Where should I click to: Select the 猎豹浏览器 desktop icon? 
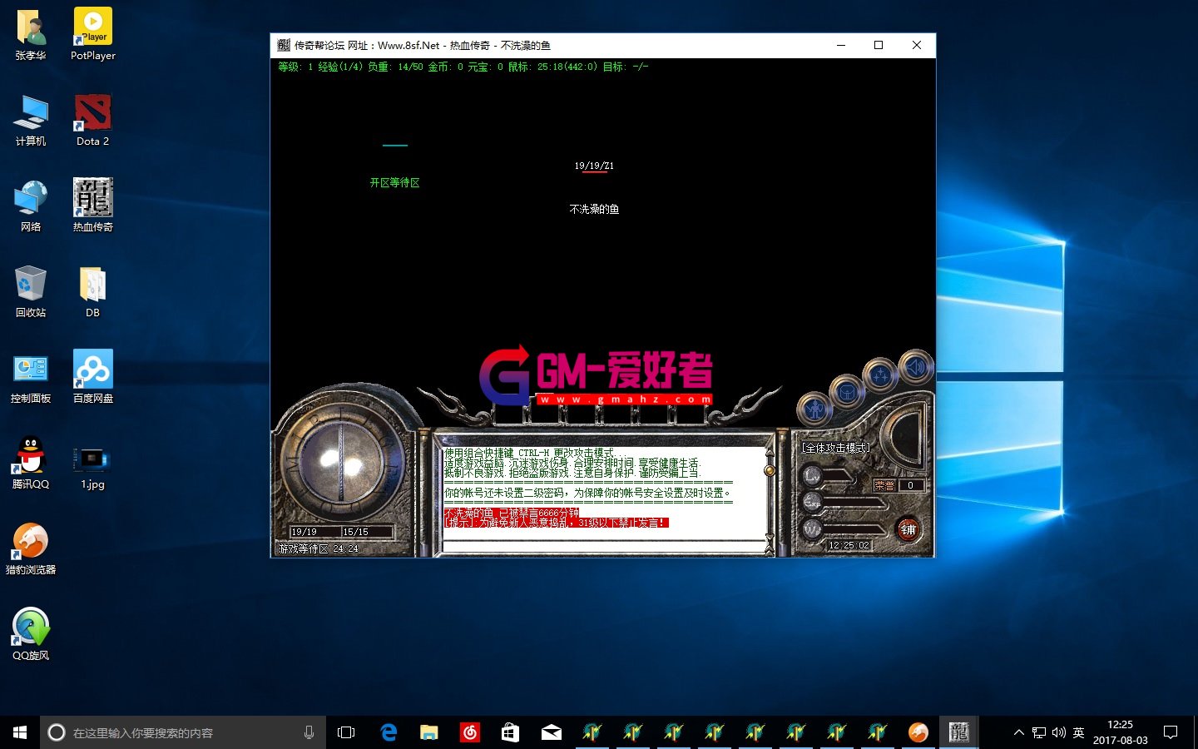(31, 549)
